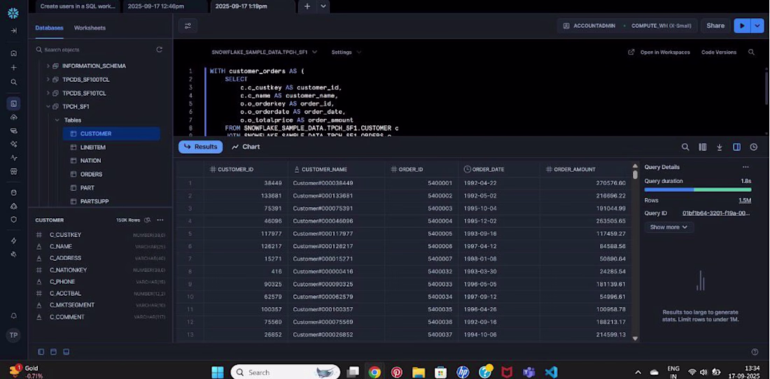The width and height of the screenshot is (770, 379).
Task: Click the plus Create icon in sidebar
Action: click(14, 67)
